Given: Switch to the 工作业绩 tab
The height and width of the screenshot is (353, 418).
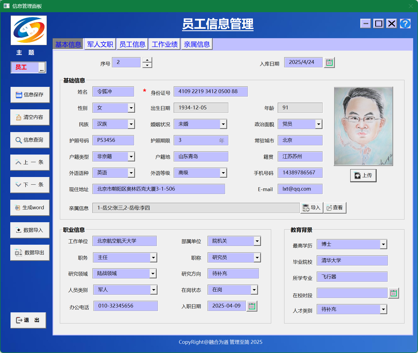Looking at the screenshot, I should pyautogui.click(x=165, y=44).
